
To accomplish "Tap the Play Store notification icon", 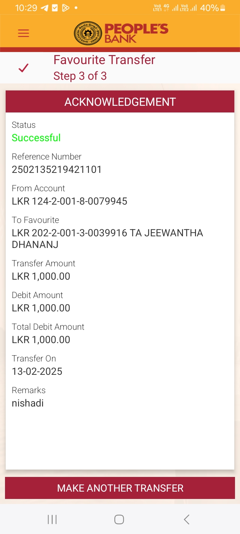I will click(66, 8).
